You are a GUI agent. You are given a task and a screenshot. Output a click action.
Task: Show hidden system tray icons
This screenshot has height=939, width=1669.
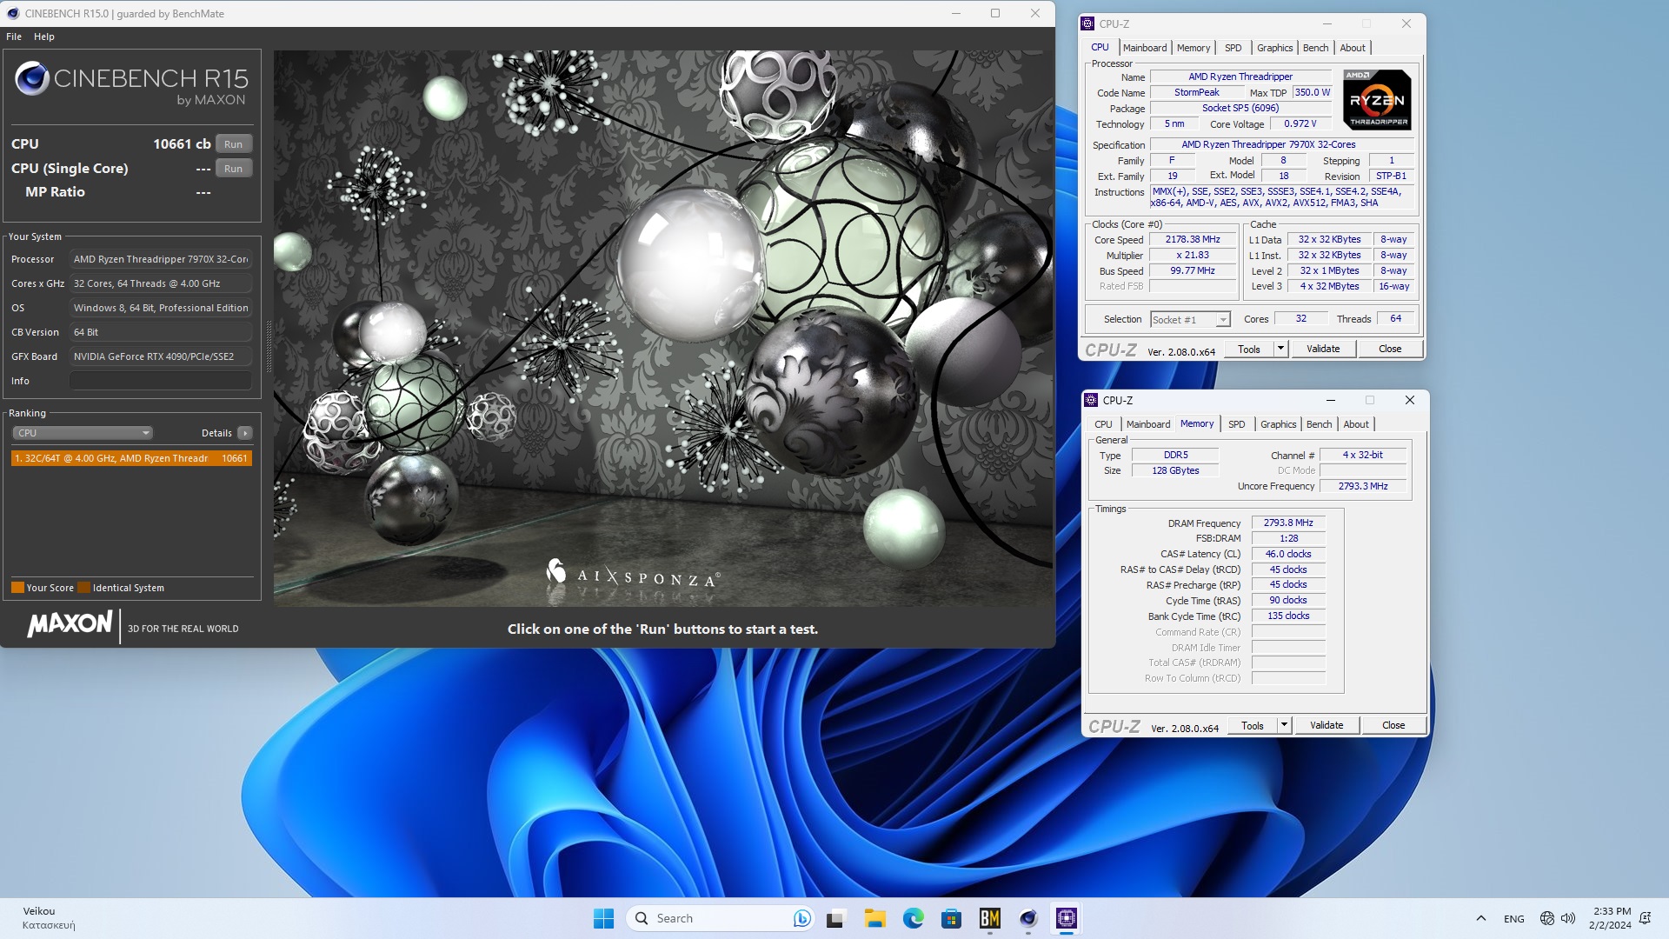[1480, 918]
